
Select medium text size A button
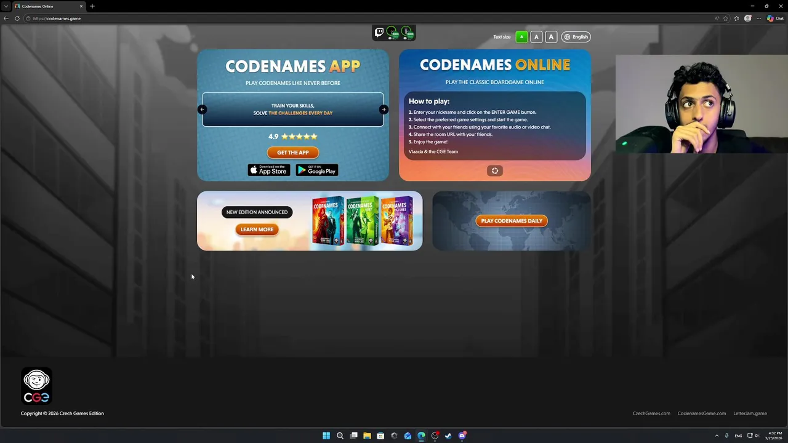(x=536, y=37)
